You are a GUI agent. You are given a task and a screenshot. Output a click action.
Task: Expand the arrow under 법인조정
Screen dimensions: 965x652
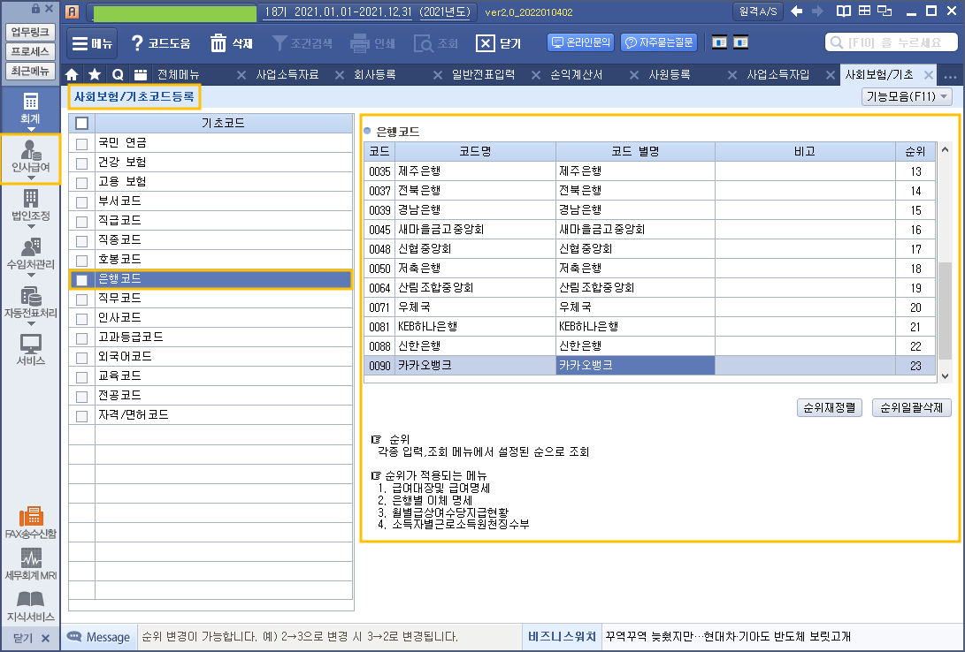point(31,227)
